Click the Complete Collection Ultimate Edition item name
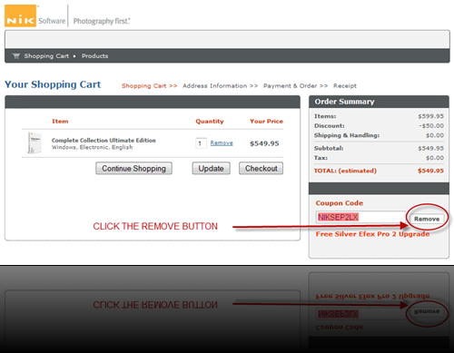 tap(104, 141)
